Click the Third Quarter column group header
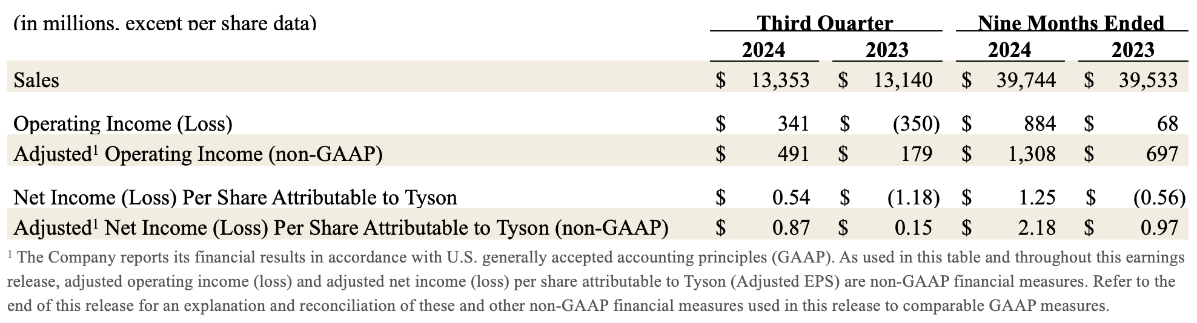1197x323 pixels. (x=824, y=24)
